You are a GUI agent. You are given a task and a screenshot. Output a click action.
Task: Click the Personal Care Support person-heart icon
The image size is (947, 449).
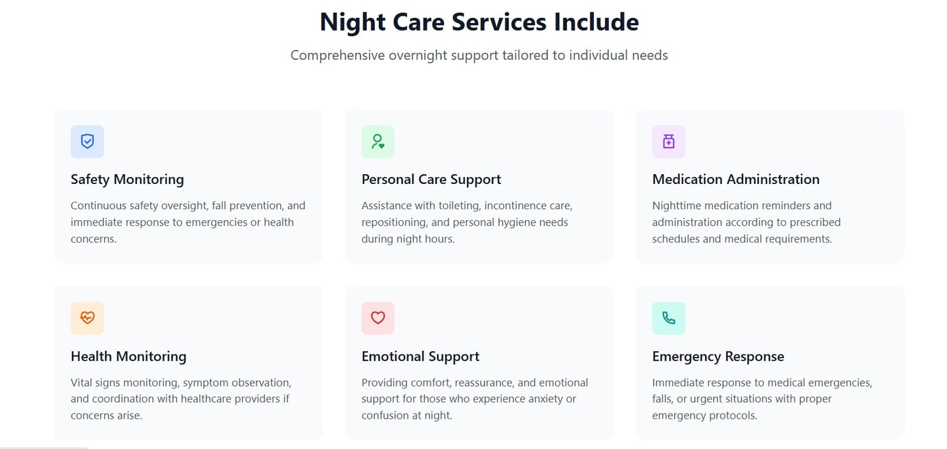[377, 141]
